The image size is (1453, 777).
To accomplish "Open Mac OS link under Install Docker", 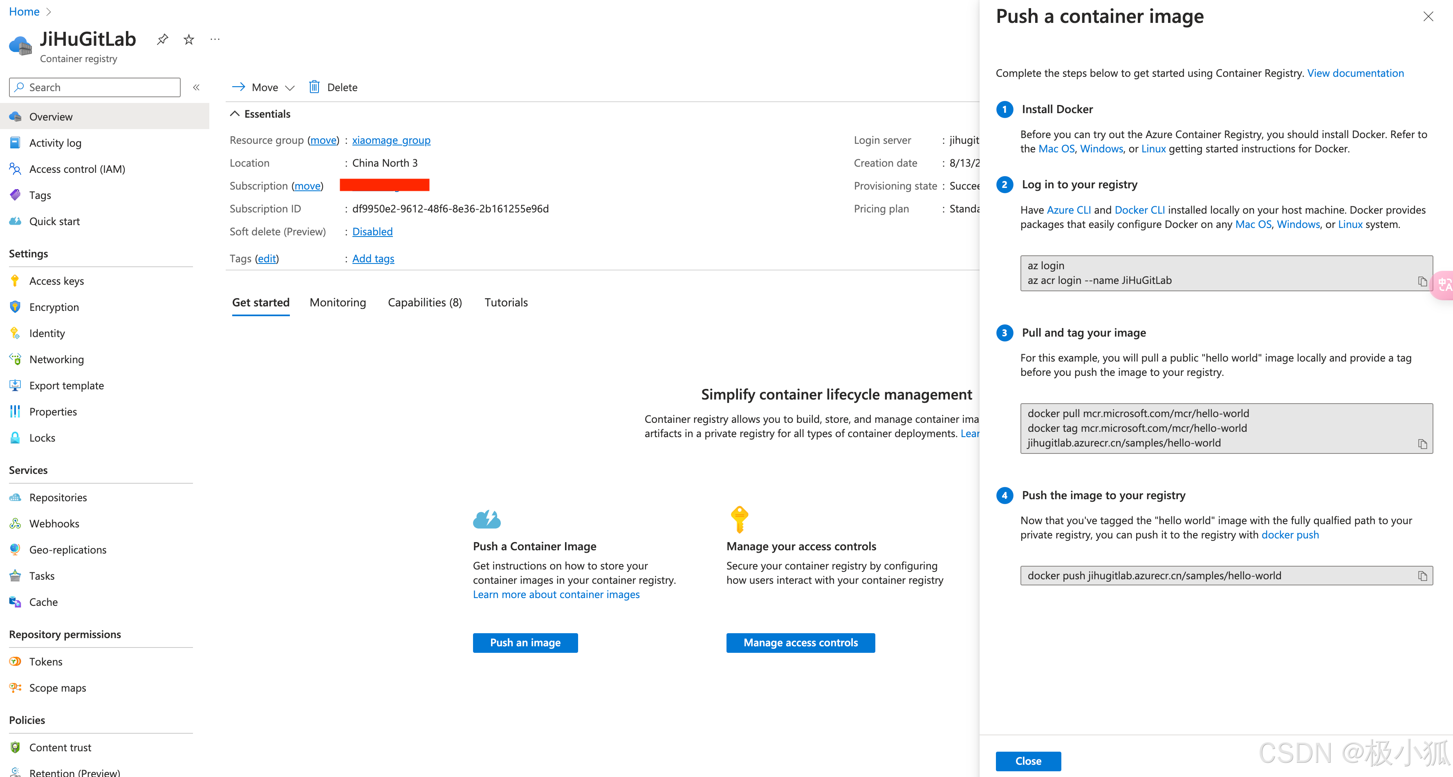I will 1056,149.
